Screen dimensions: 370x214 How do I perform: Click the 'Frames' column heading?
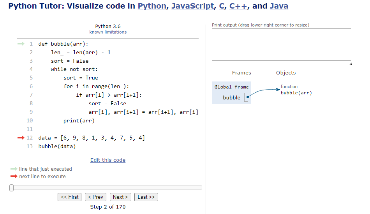241,73
